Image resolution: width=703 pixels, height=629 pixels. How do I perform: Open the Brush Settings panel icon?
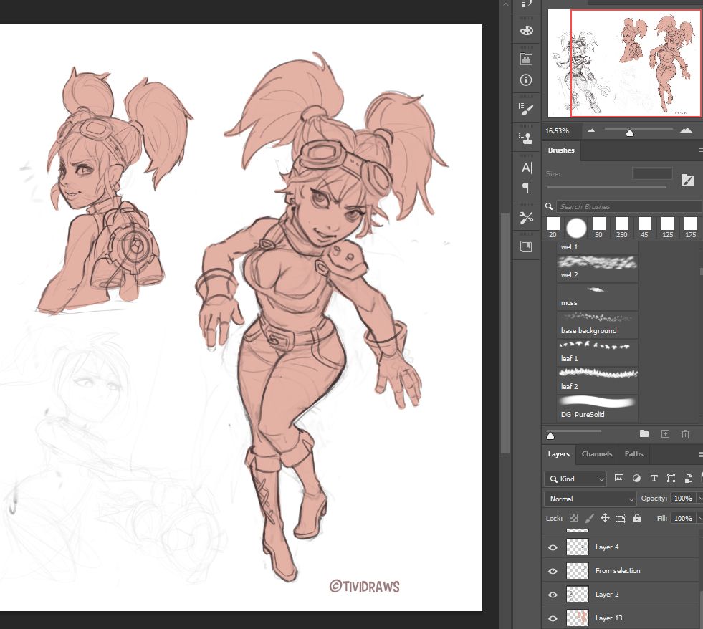(526, 109)
